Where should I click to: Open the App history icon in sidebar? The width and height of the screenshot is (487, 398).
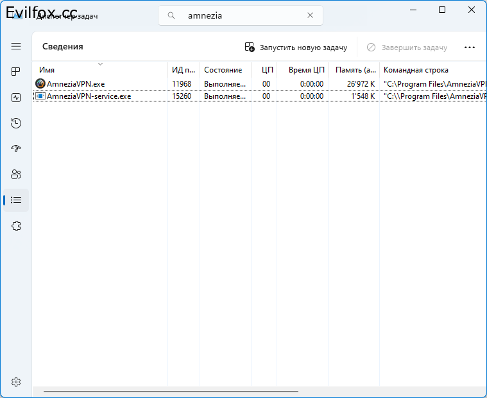click(16, 123)
